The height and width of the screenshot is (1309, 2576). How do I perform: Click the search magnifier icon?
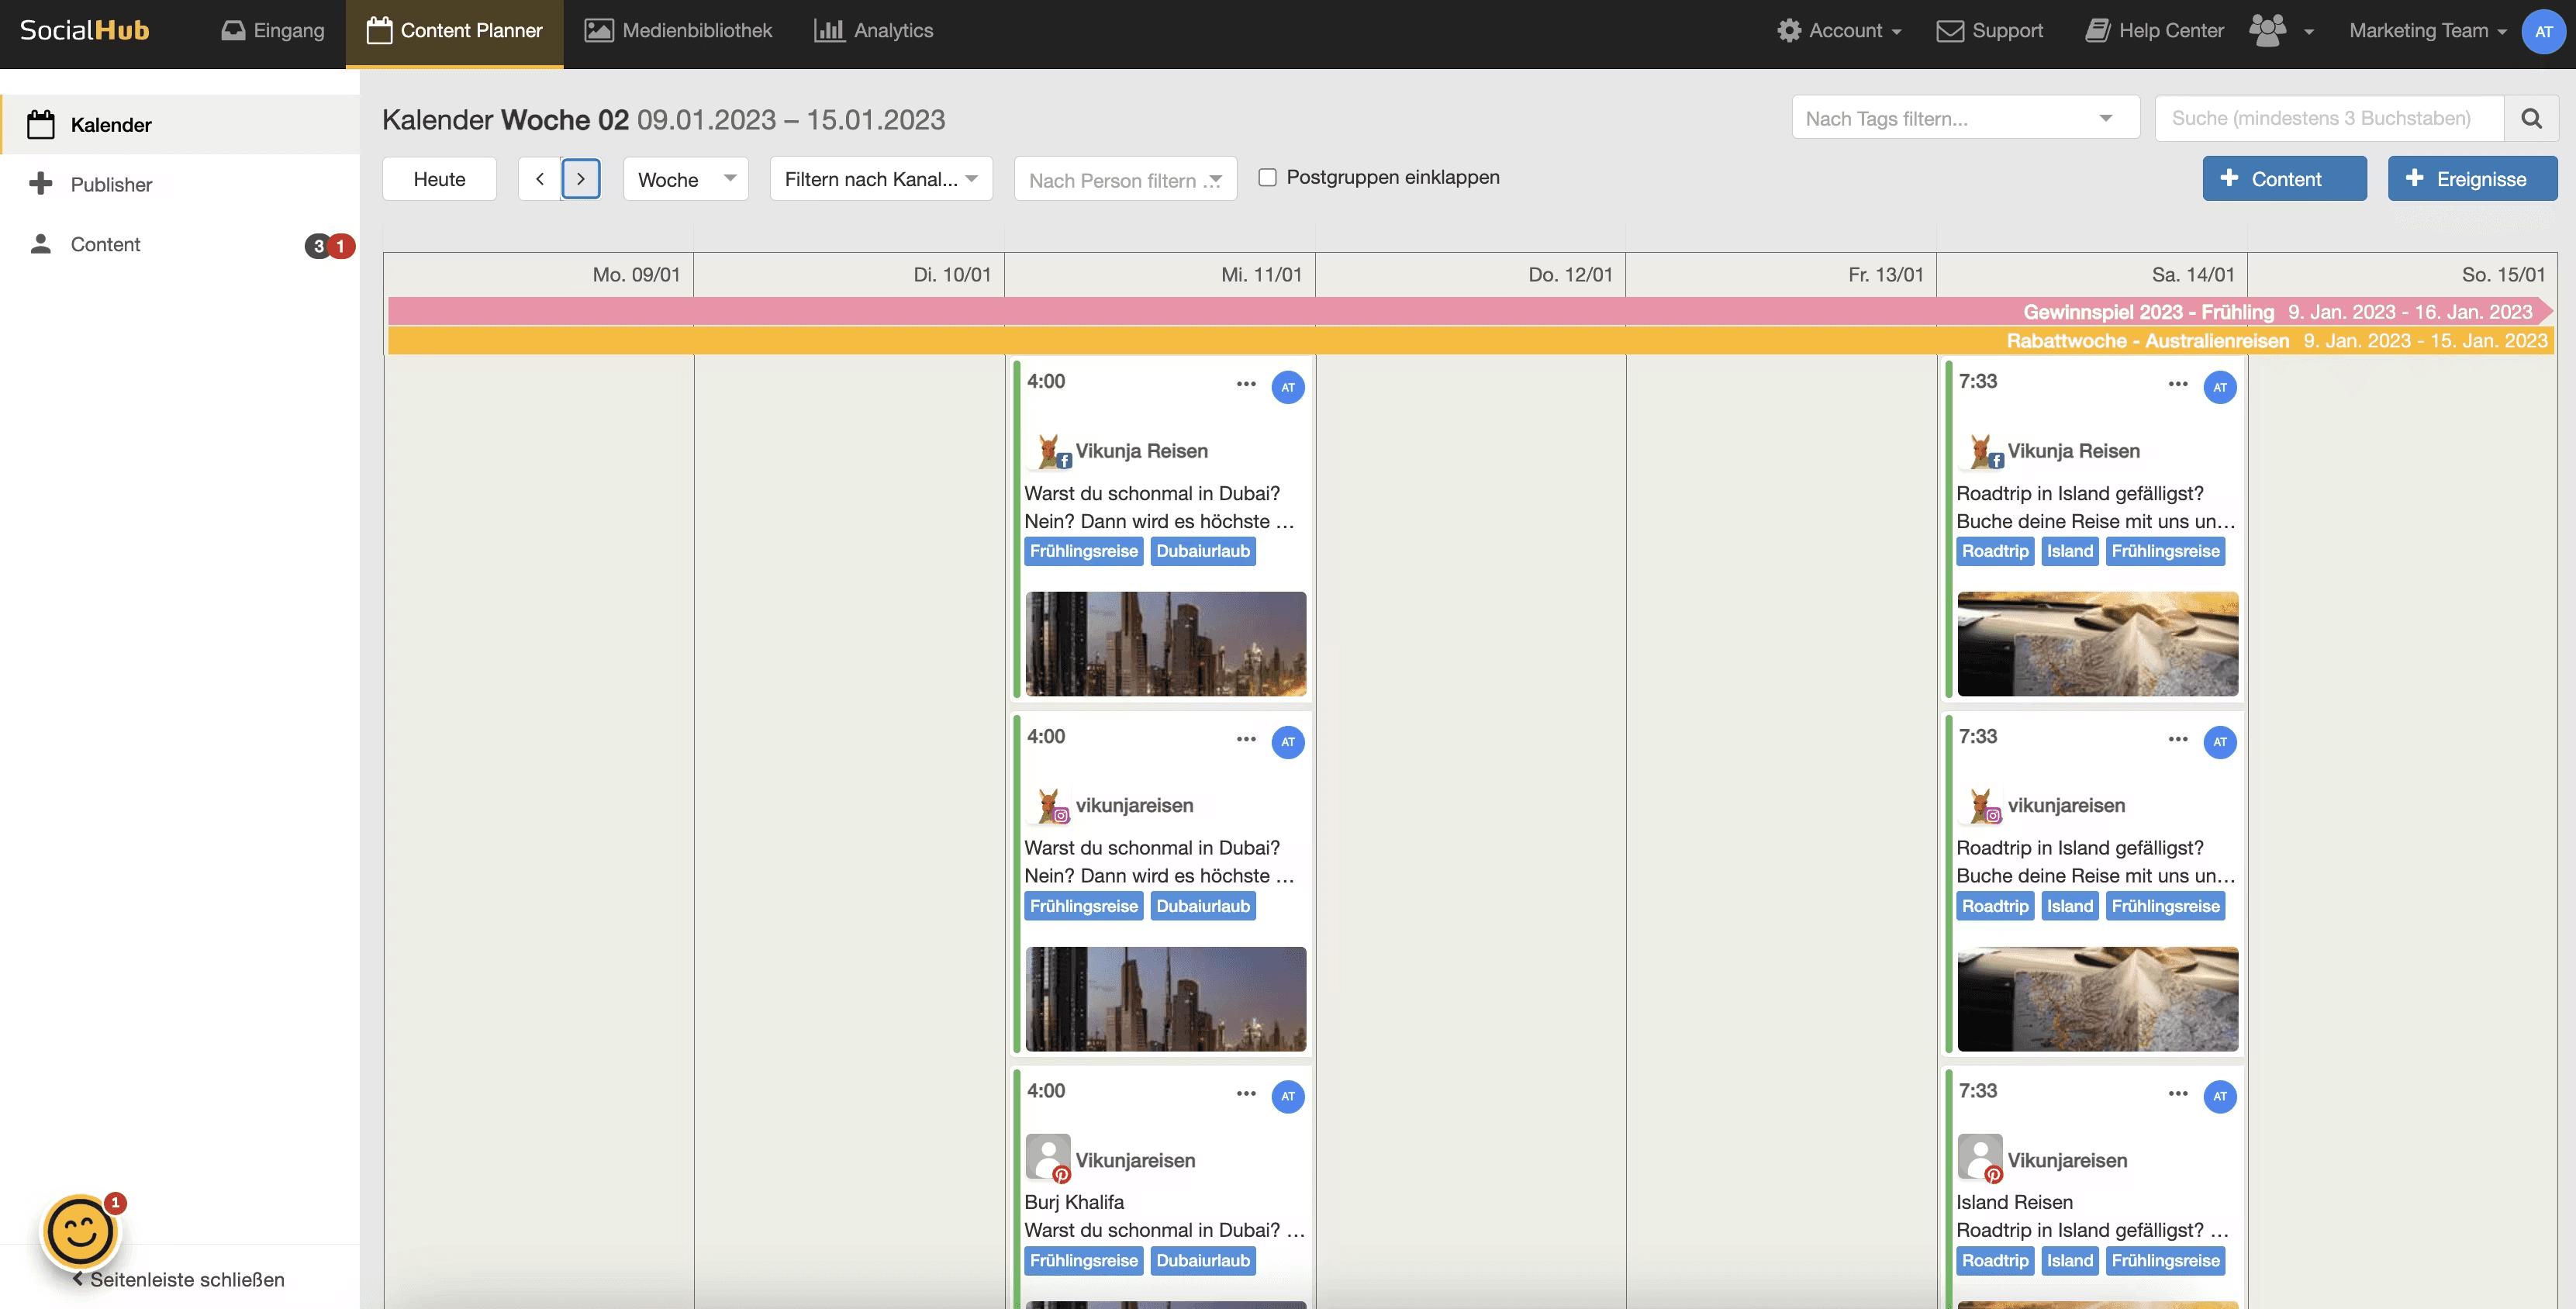pos(2531,119)
